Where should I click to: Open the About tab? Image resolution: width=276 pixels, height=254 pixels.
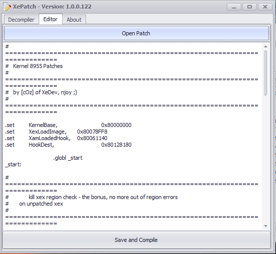point(74,20)
